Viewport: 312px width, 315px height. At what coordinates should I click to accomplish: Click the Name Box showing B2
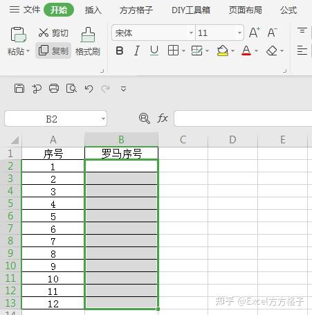pos(52,118)
